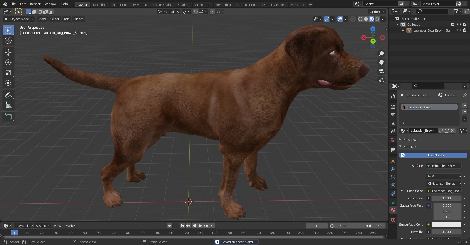Expand the Base Color texture settings

[x=402, y=191]
